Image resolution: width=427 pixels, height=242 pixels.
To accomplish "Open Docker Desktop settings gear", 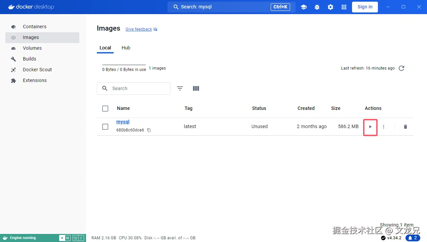I will [330, 7].
